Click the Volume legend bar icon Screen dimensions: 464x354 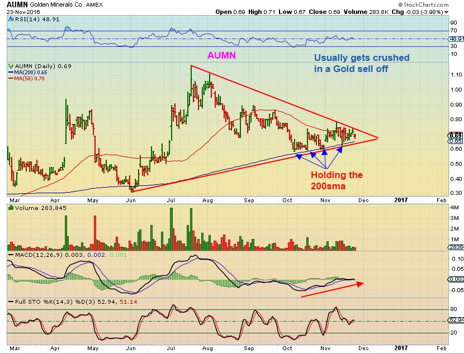11,208
